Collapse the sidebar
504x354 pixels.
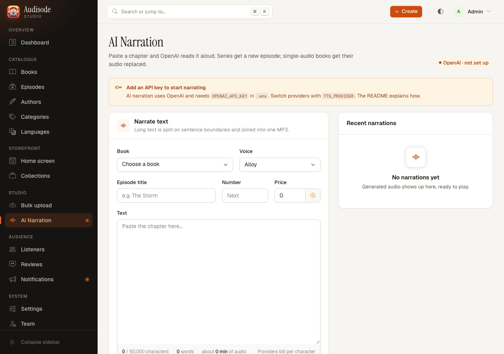point(49,342)
